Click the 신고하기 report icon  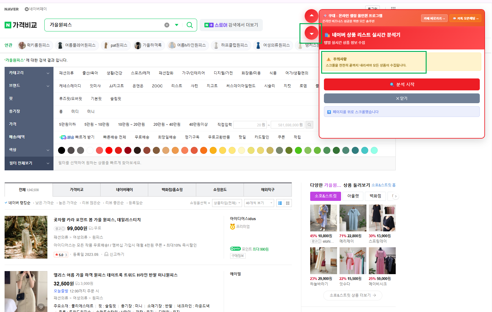(106, 254)
